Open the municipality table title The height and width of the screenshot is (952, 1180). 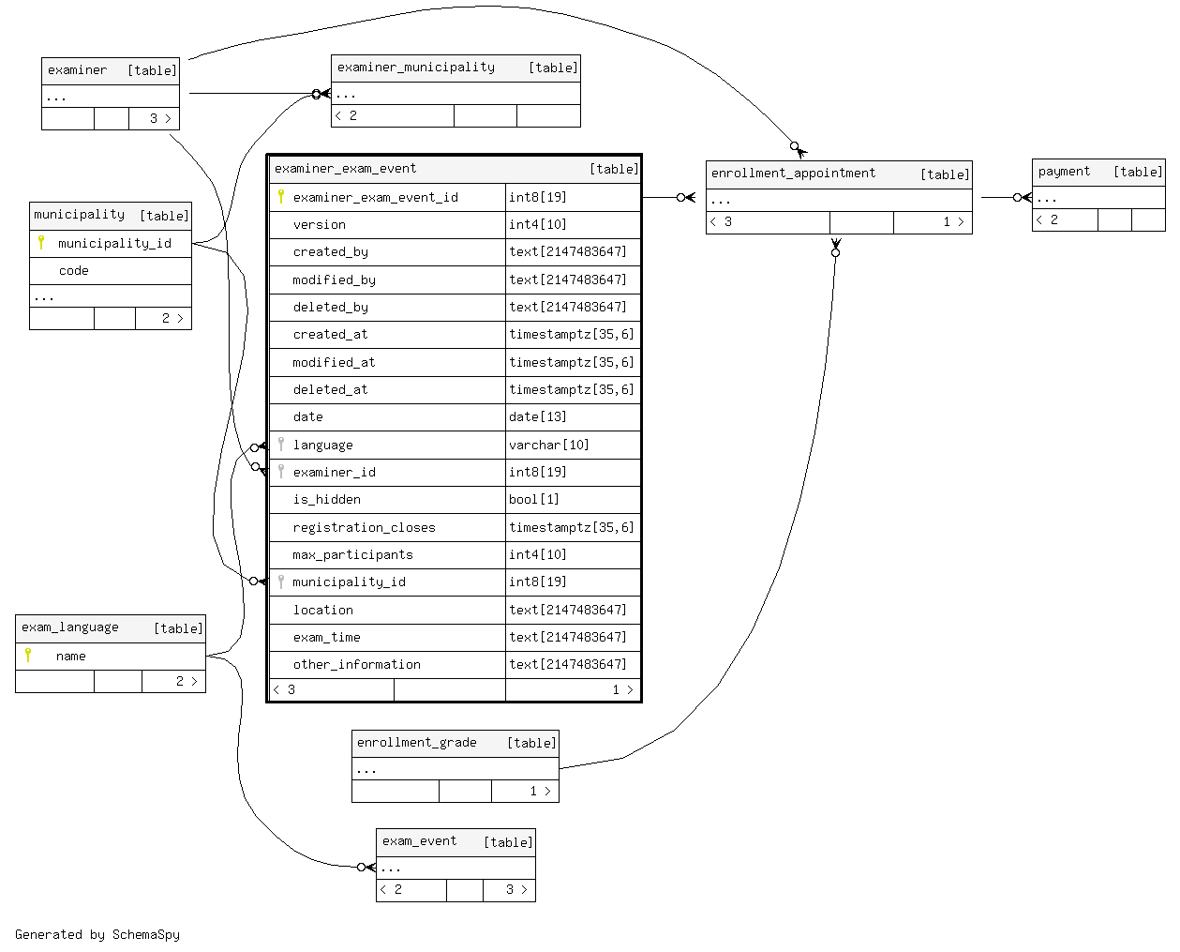[x=80, y=215]
